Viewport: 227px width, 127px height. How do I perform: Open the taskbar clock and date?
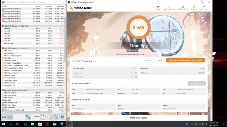(213, 124)
